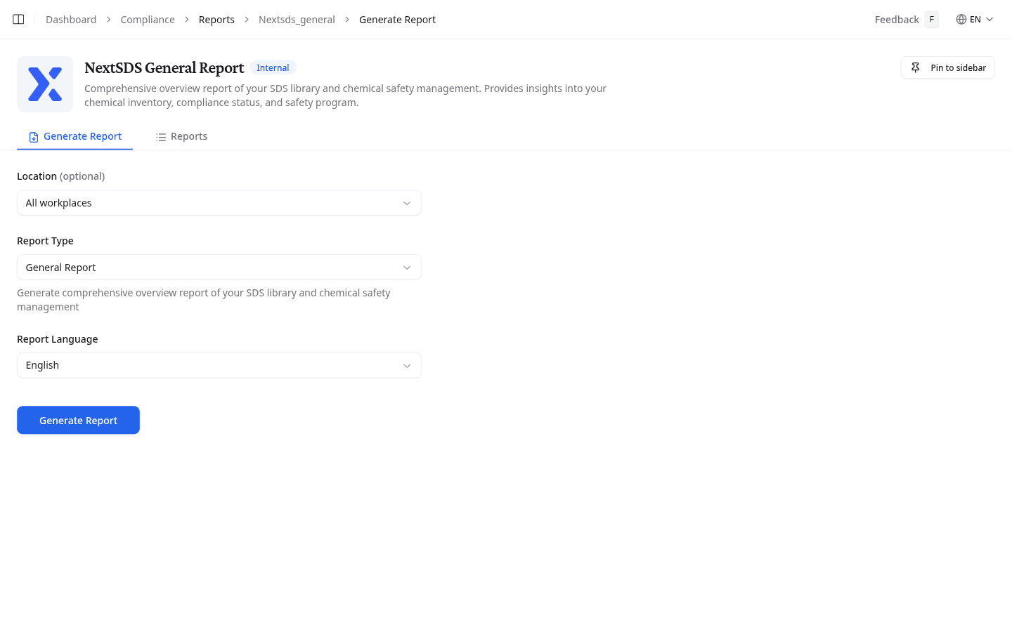Click the chevron arrow of the Report Type field
The width and height of the screenshot is (1012, 632).
pos(407,268)
